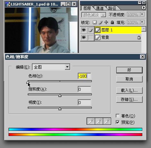Hide 图层 1 with its eye icon

(x=84, y=30)
